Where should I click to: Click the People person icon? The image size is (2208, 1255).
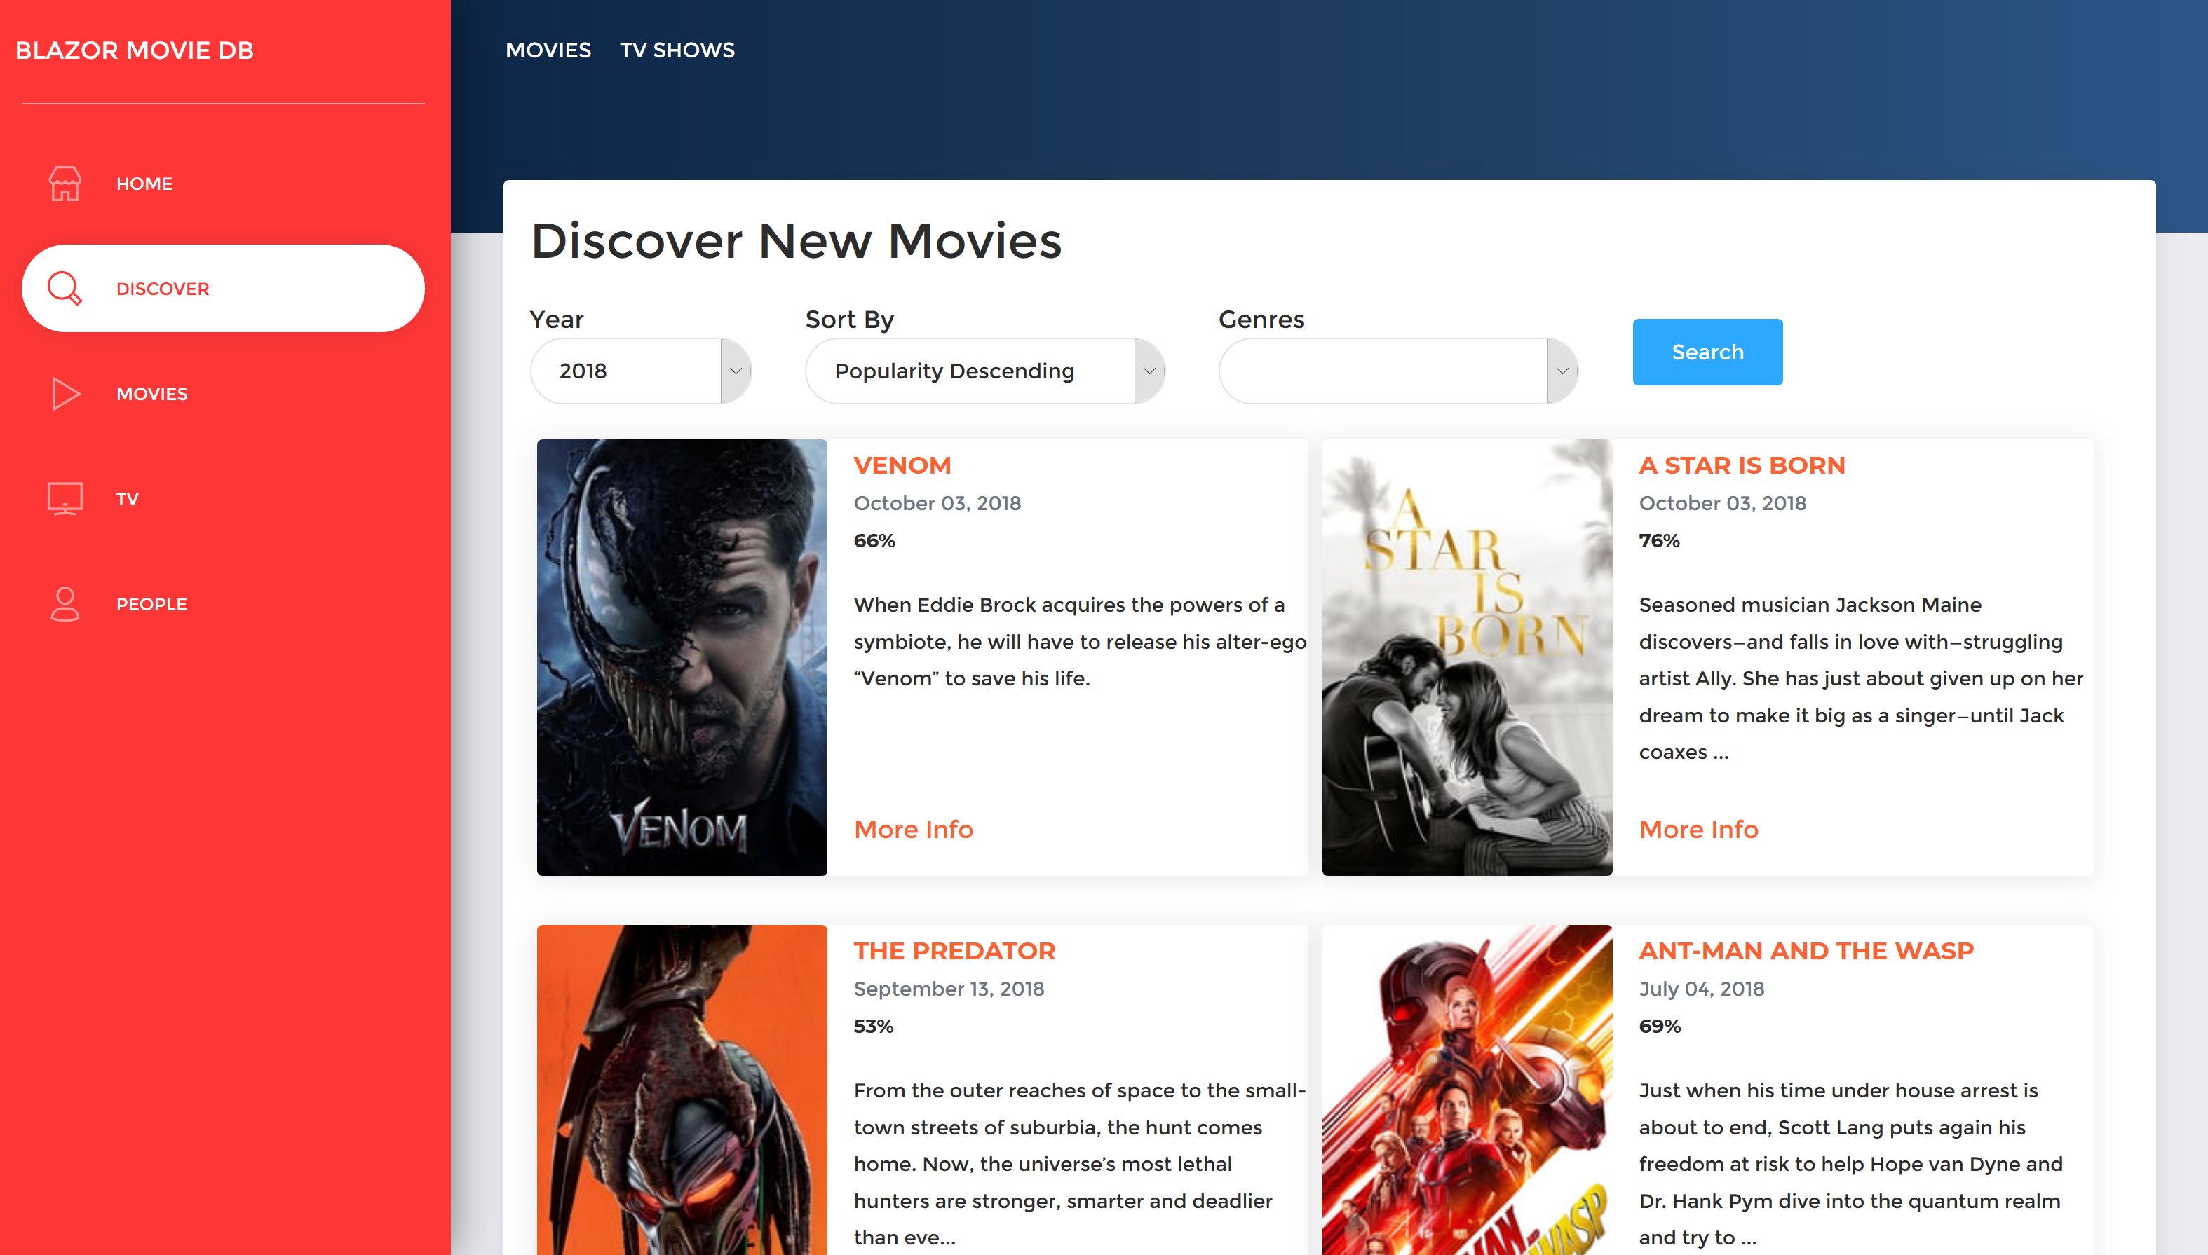tap(65, 604)
